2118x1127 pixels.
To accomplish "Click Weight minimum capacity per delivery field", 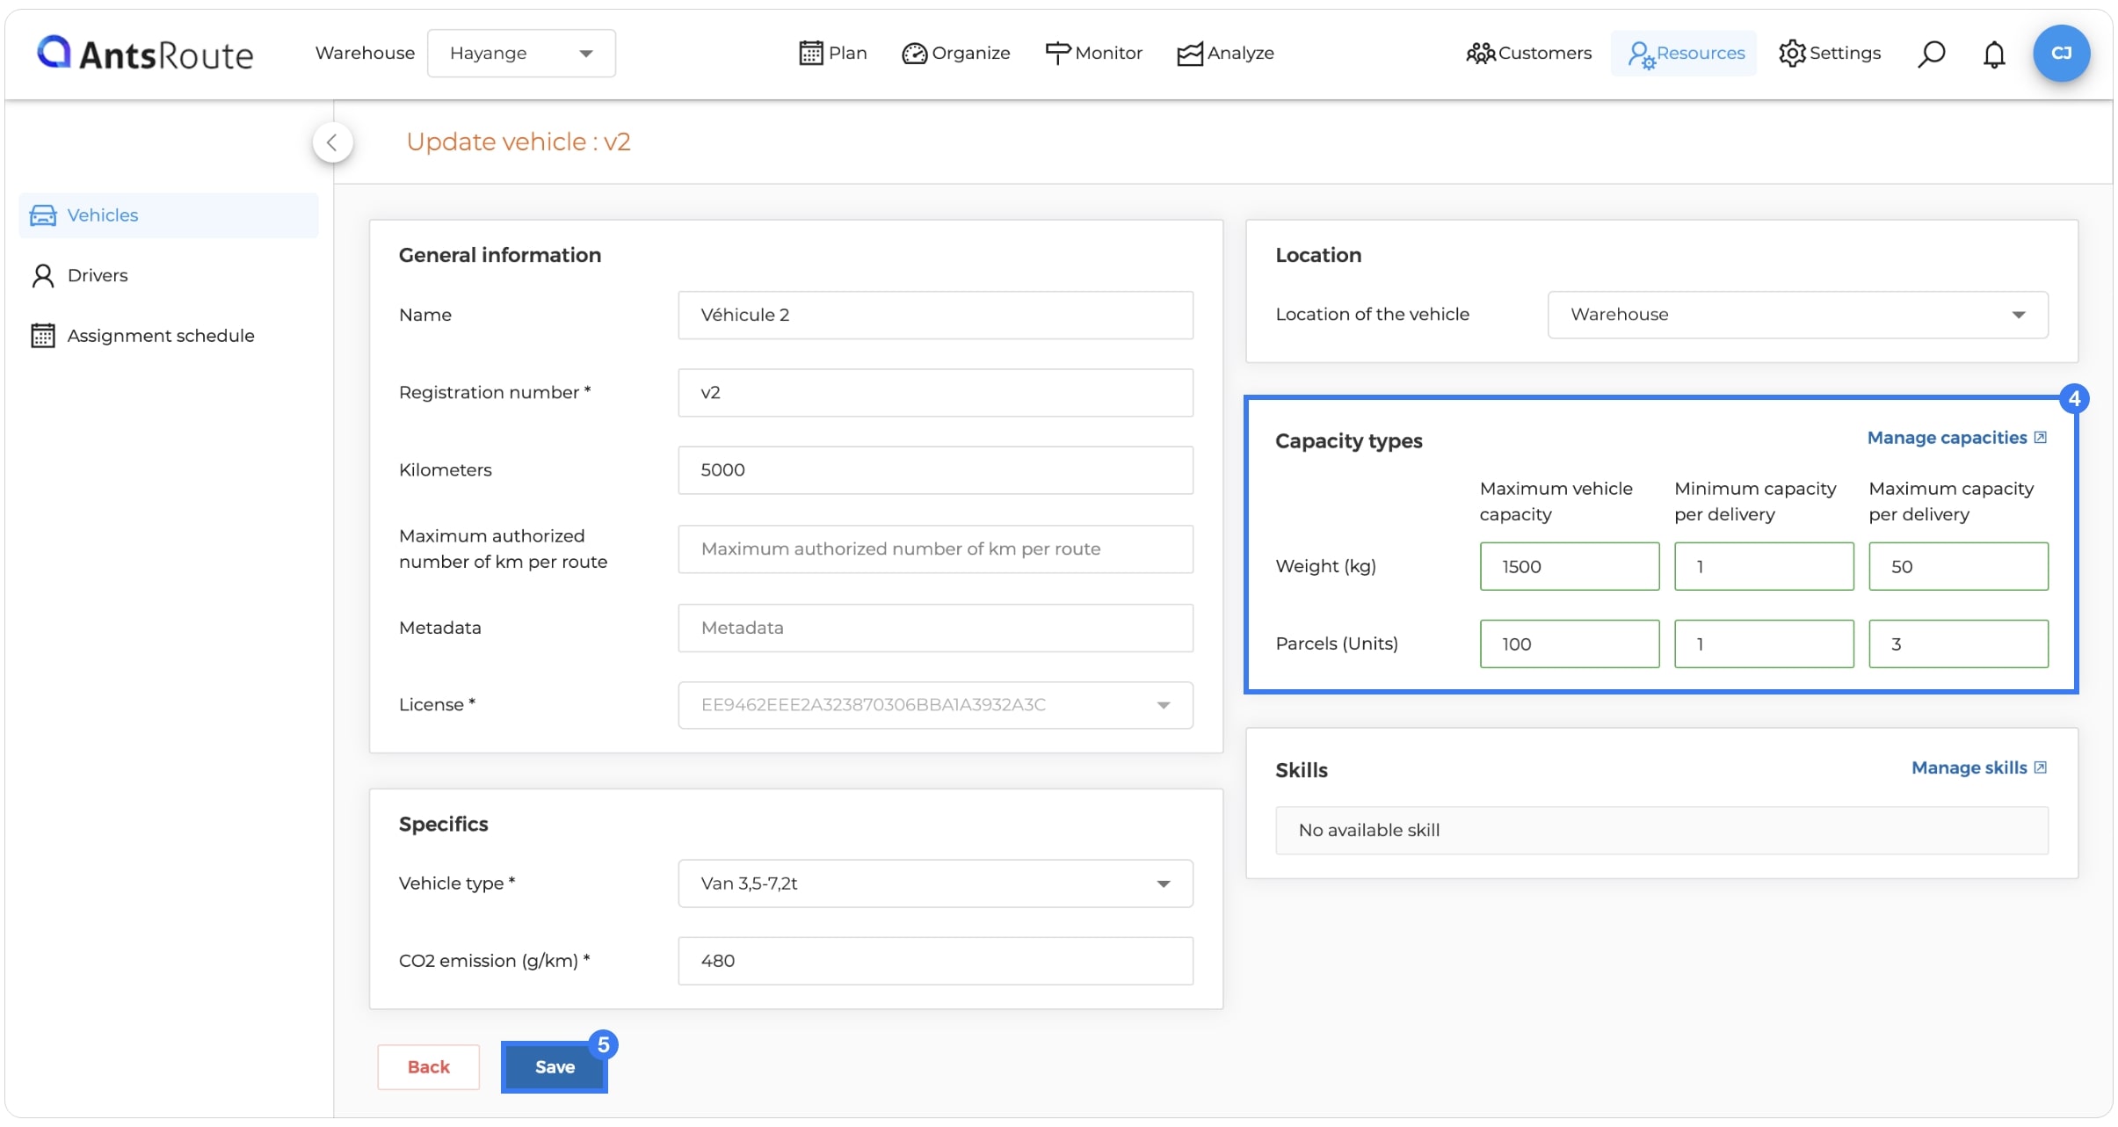I will pos(1764,566).
